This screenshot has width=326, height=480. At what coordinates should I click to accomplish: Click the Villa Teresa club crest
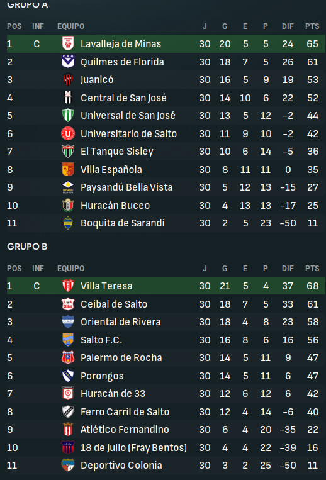point(68,286)
